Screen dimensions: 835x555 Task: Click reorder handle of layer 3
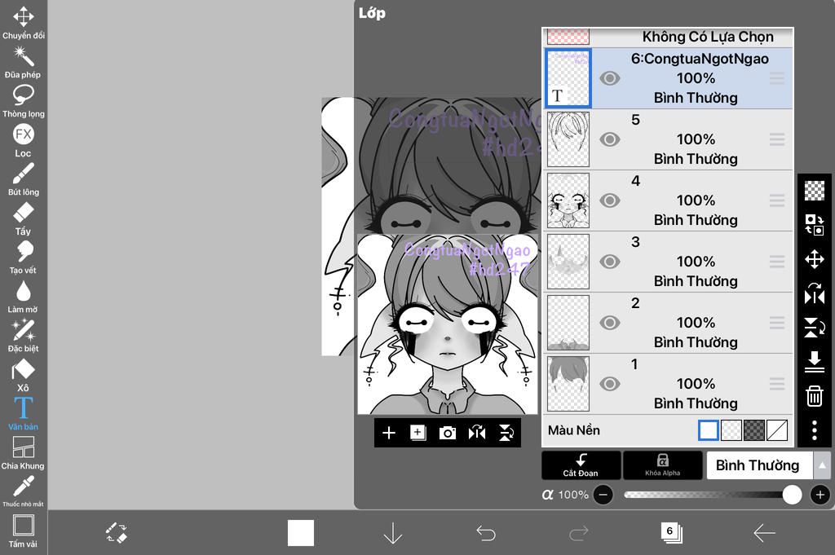[x=777, y=262]
